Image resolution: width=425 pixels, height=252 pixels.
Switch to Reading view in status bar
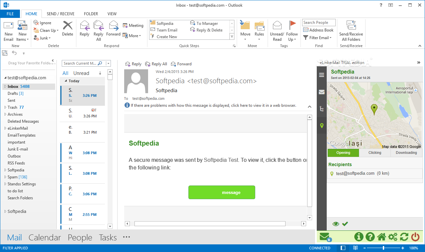[355, 248]
